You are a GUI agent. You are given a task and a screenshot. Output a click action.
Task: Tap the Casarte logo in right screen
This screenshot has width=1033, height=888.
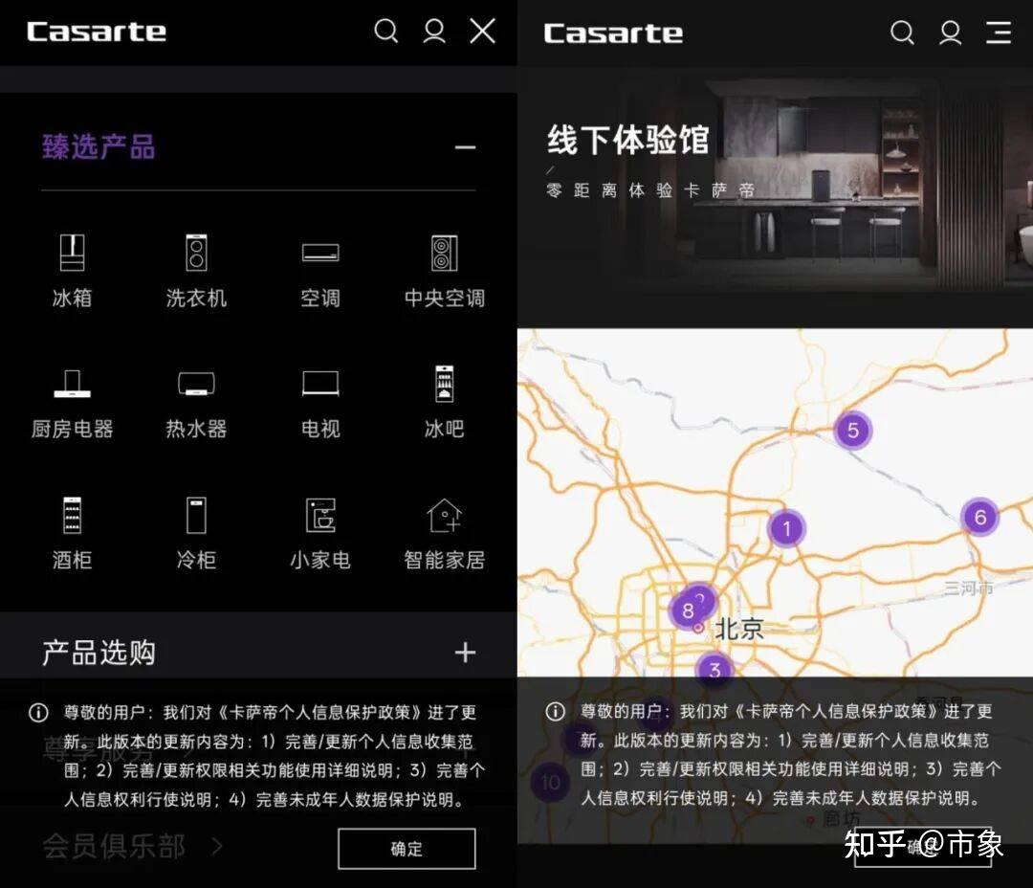[613, 33]
